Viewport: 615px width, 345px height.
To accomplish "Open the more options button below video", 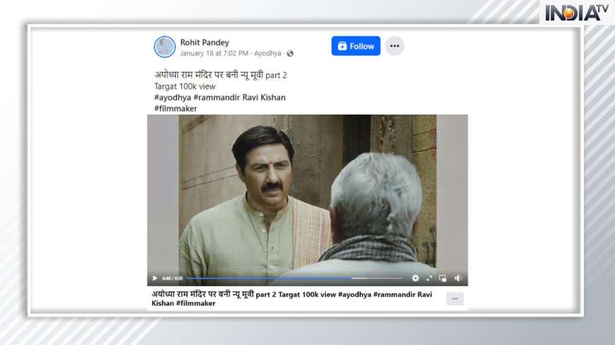I will pyautogui.click(x=455, y=299).
